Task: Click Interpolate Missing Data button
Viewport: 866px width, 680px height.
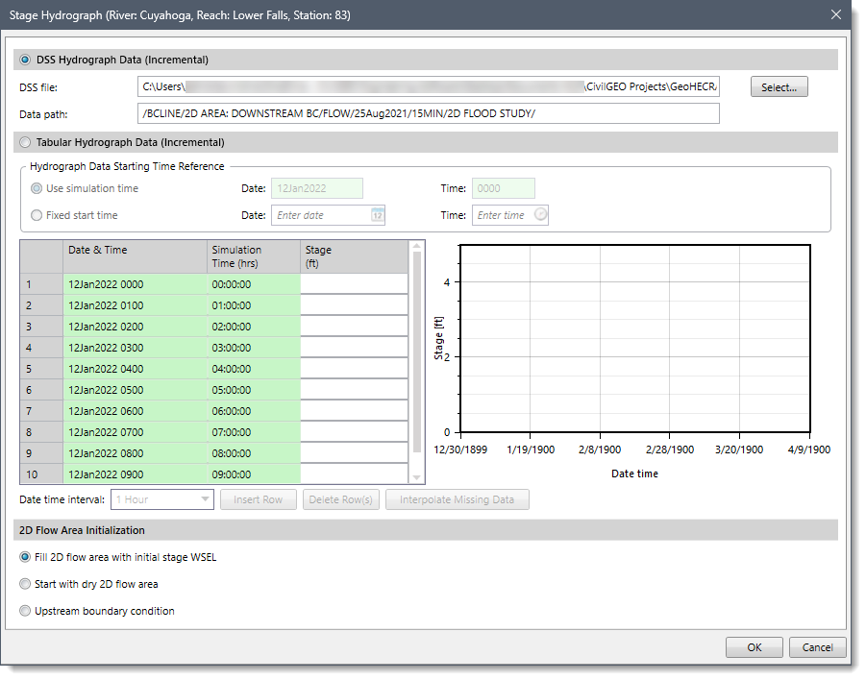Action: click(457, 499)
